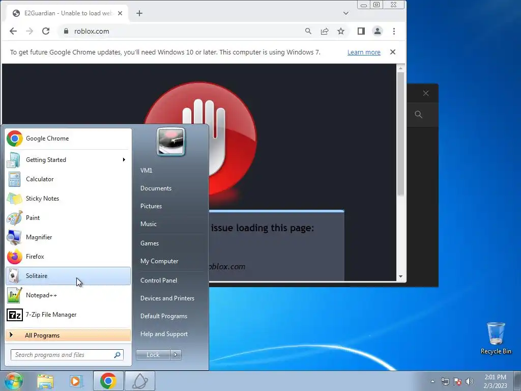Bookmark this page with star icon
Screen dimensions: 521x391
pos(341,31)
